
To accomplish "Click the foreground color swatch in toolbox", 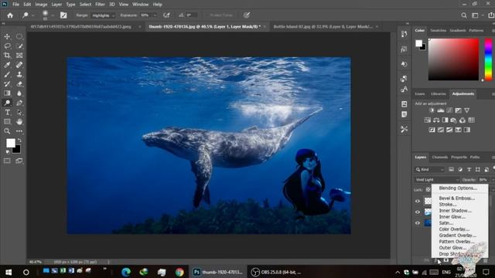I will tap(10, 143).
